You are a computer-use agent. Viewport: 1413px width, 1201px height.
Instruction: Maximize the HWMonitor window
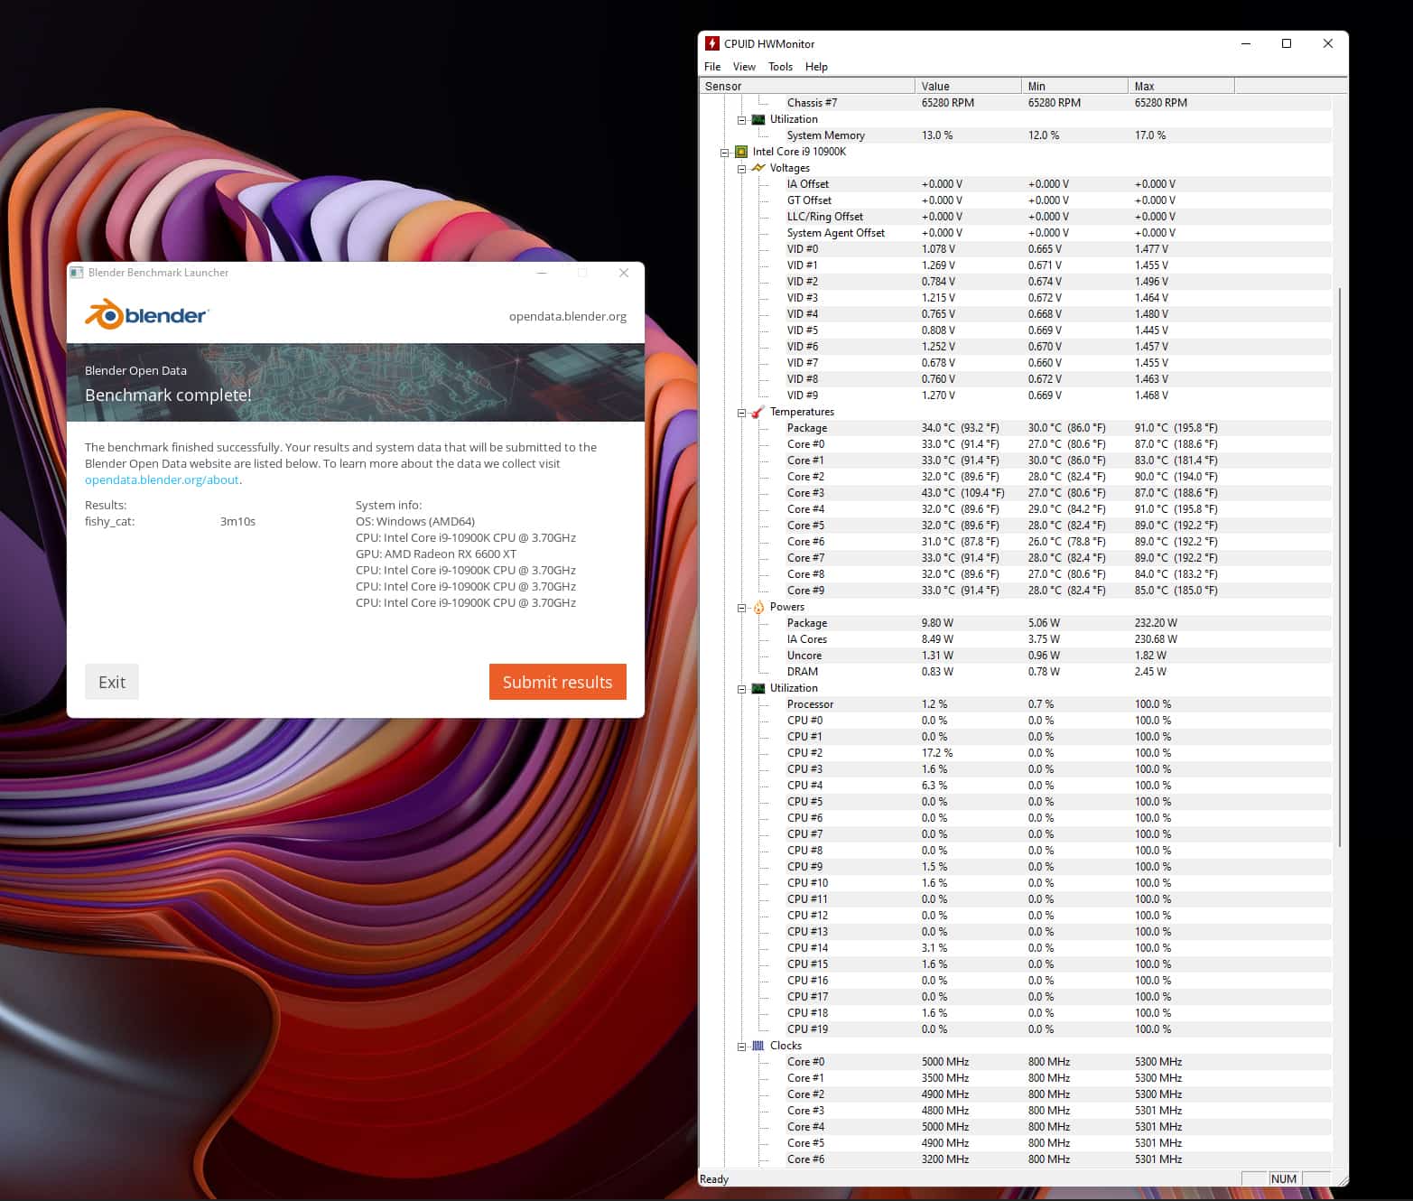1287,43
